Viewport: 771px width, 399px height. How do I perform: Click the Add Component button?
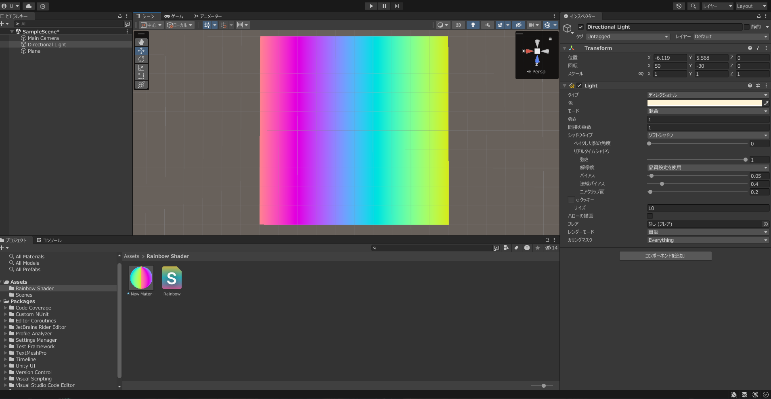(665, 256)
